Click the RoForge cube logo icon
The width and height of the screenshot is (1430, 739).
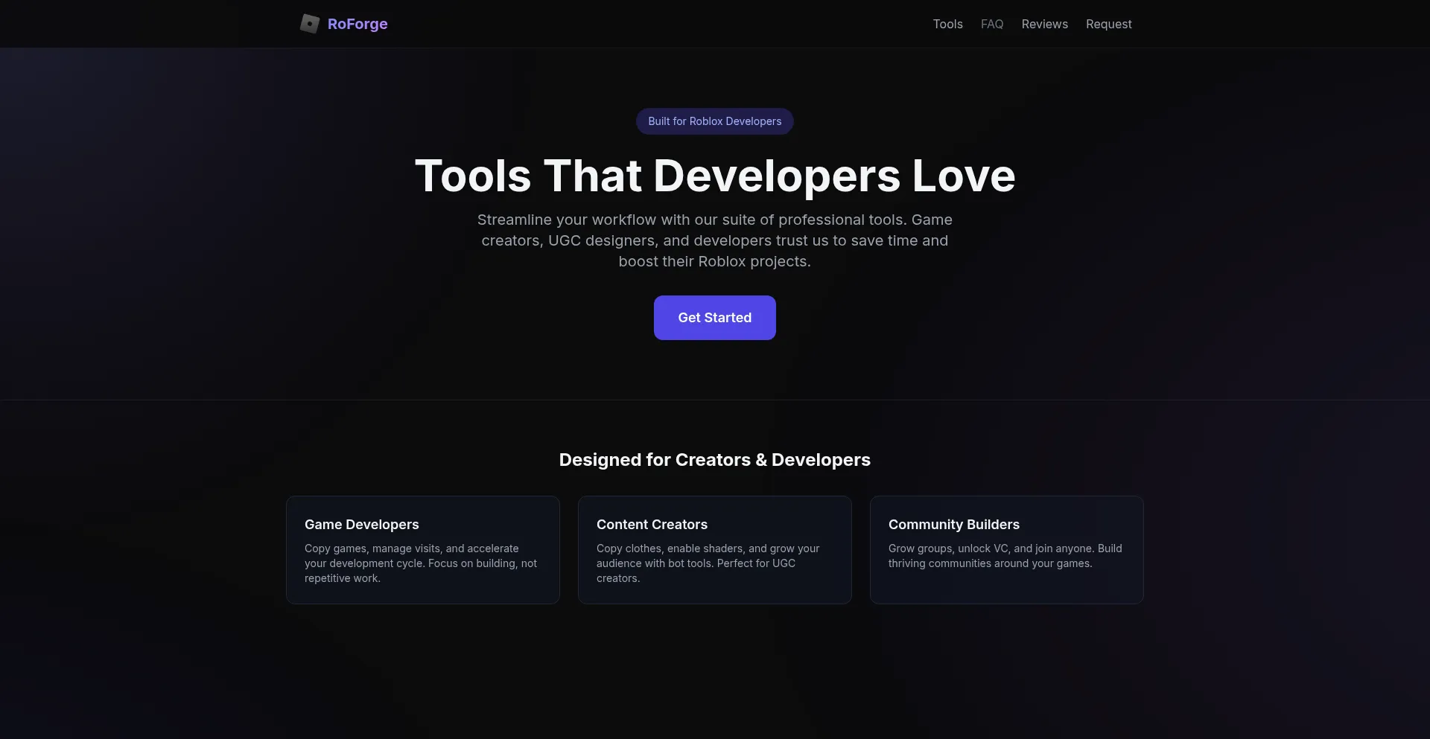(310, 24)
